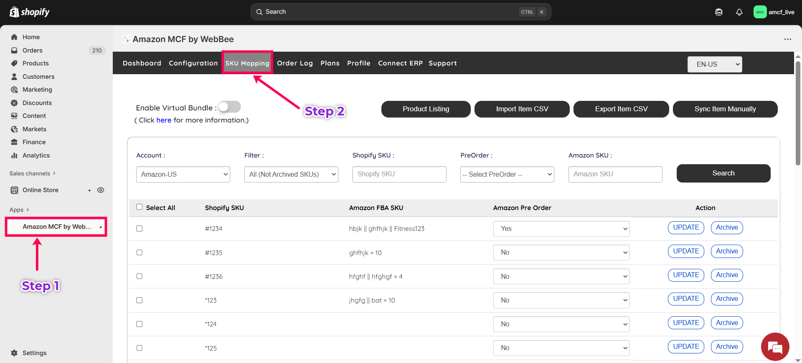Open the live chat bubble widget
Screen dimensions: 802x363
tap(775, 347)
